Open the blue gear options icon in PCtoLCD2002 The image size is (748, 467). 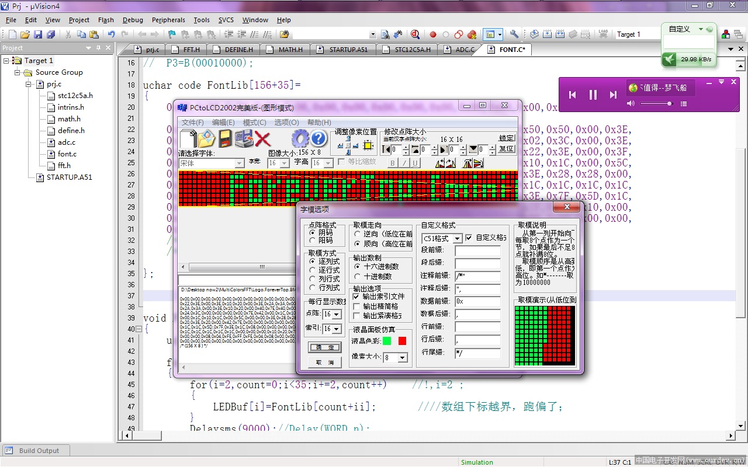300,138
